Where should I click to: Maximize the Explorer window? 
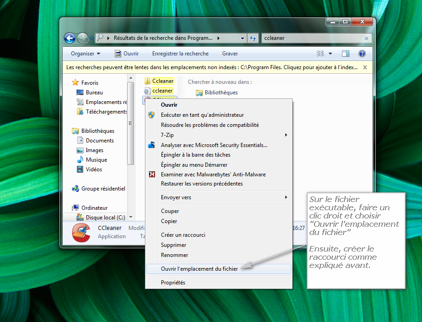coord(345,22)
